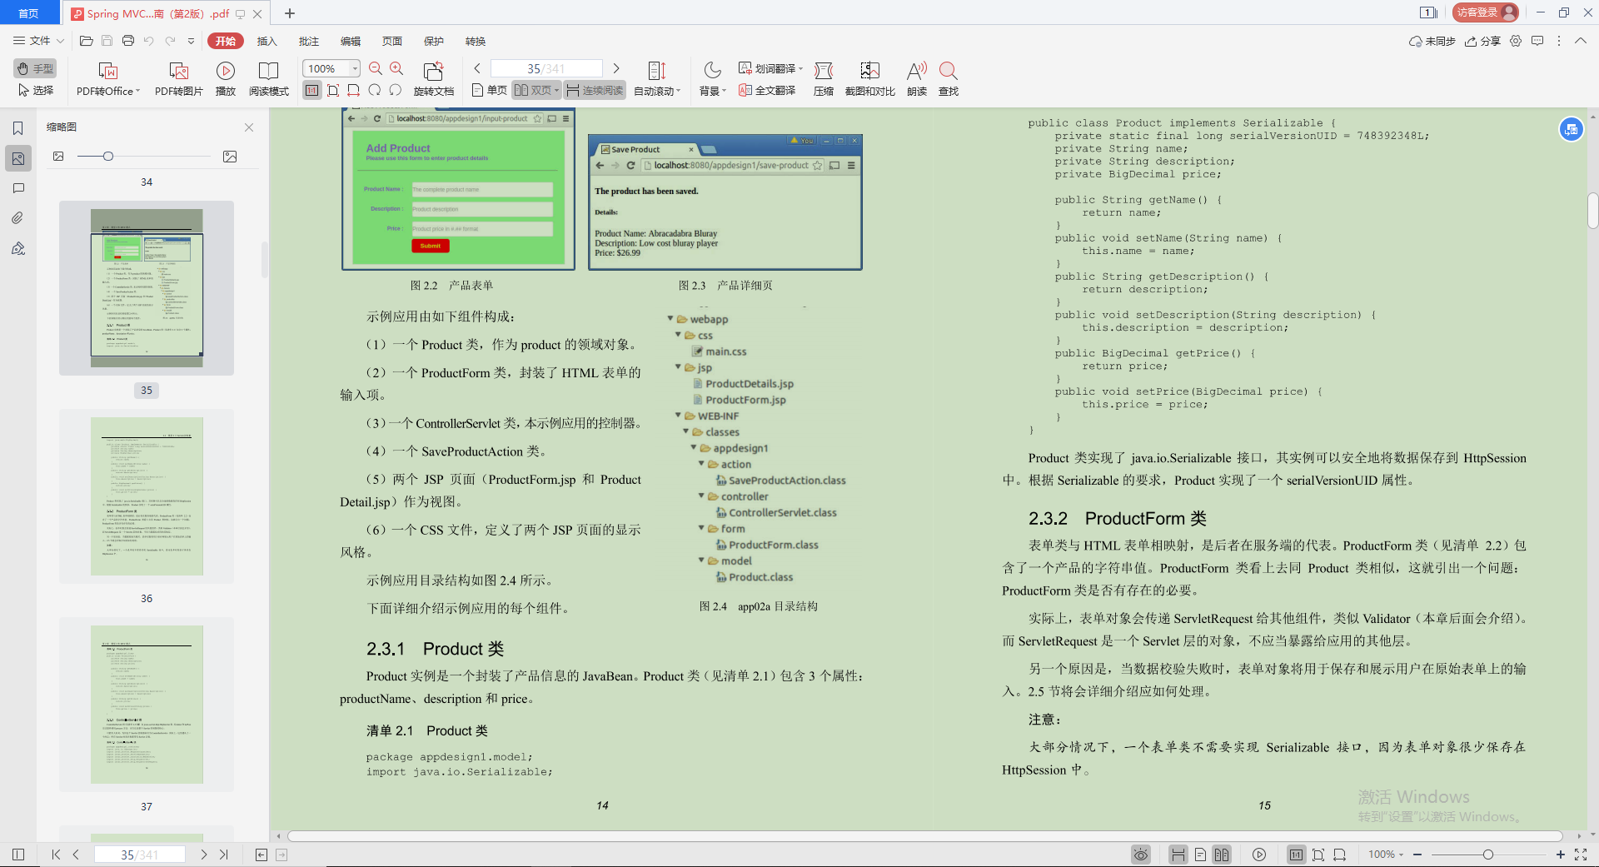Go to previous page using the toolbar arrow
The height and width of the screenshot is (867, 1599).
pyautogui.click(x=477, y=68)
